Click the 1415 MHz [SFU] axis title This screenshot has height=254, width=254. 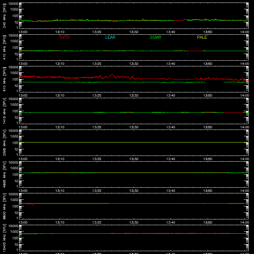pyautogui.click(x=4, y=111)
